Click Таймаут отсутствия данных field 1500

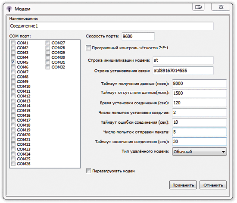tap(200, 93)
